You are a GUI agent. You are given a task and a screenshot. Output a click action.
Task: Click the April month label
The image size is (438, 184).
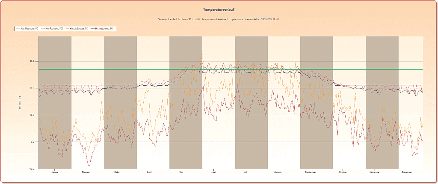[x=149, y=172]
